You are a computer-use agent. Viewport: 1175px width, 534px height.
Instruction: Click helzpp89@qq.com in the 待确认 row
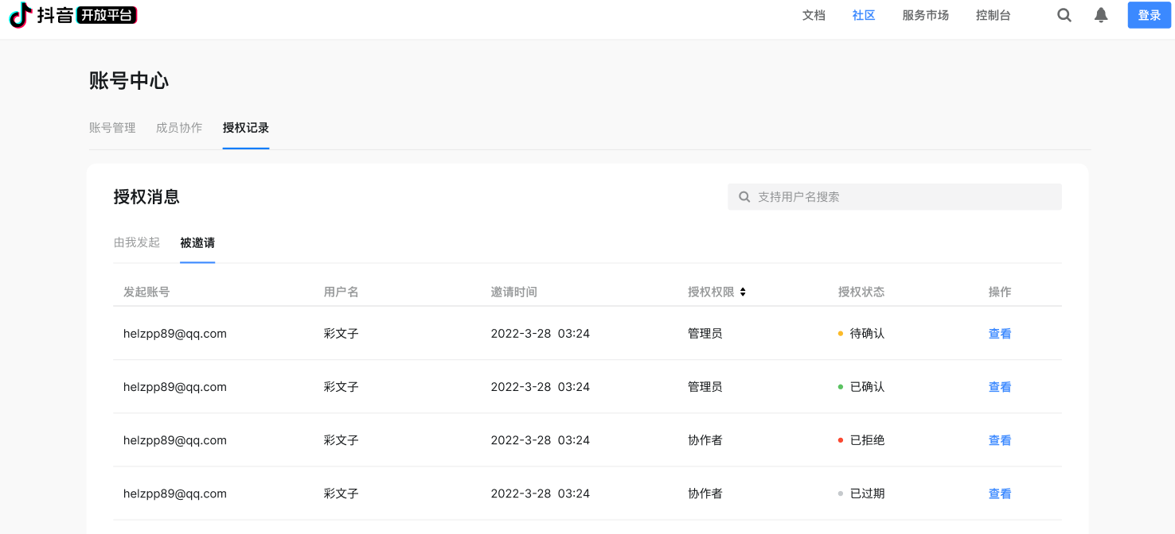tap(175, 334)
